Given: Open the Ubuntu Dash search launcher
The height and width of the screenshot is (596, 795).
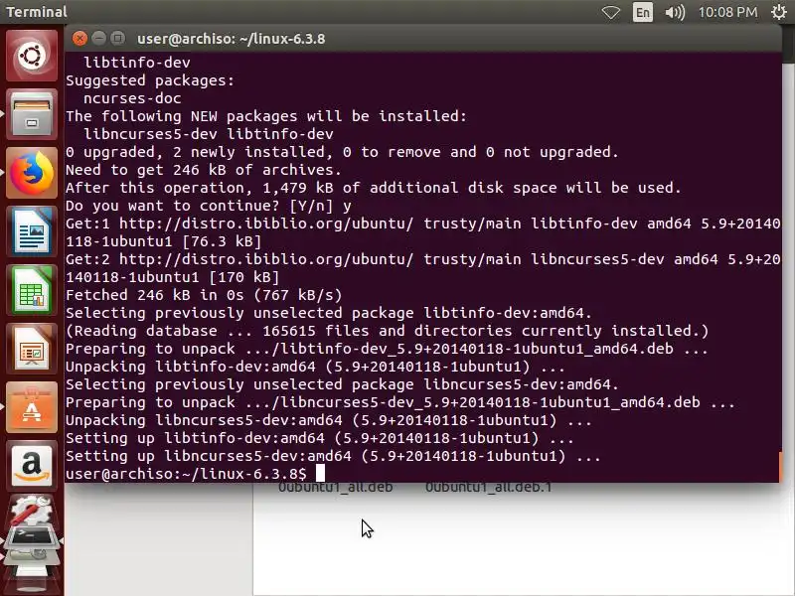Looking at the screenshot, I should (x=32, y=56).
